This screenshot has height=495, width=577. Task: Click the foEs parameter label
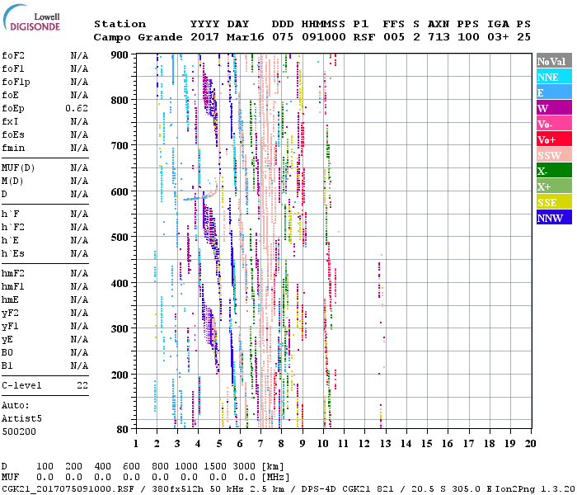coord(13,134)
